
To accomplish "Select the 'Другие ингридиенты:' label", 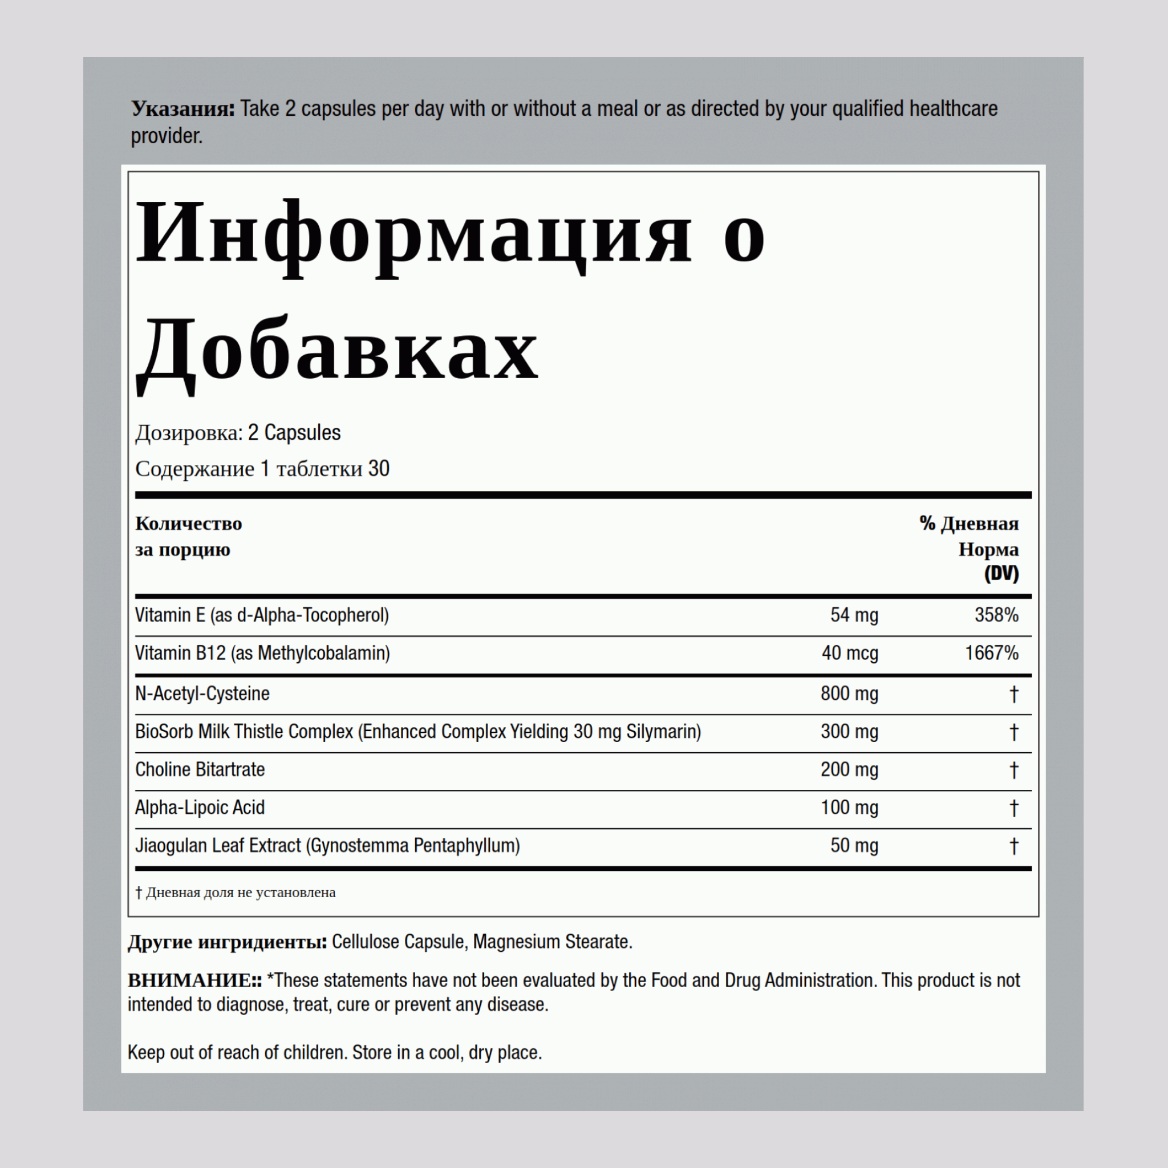I will 228,943.
